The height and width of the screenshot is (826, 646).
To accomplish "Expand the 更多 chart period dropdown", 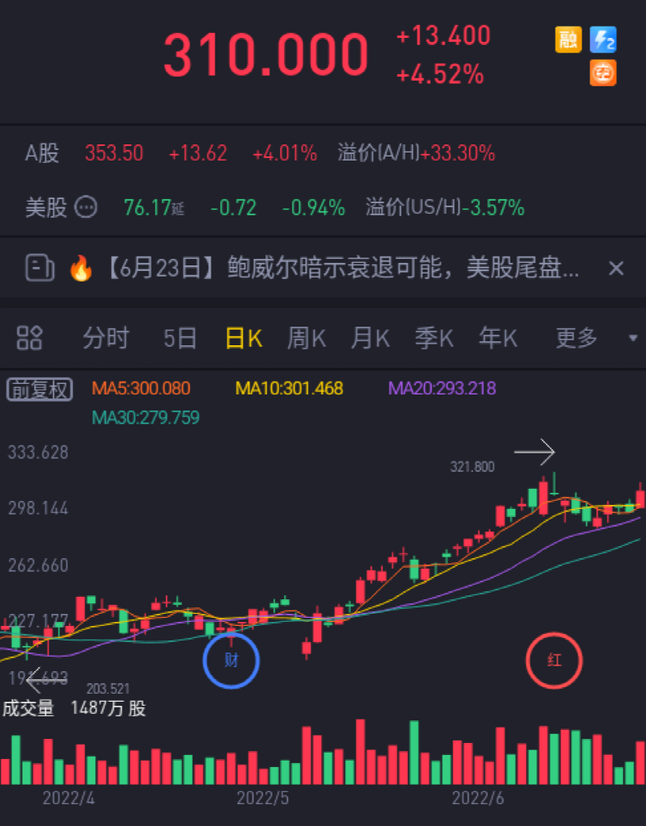I will [x=577, y=338].
